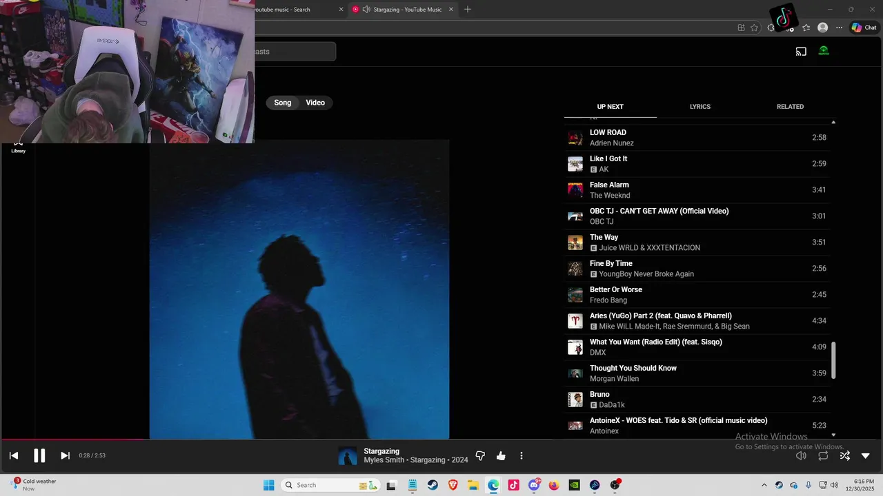Click the Bruno track thumbnail

(x=575, y=400)
